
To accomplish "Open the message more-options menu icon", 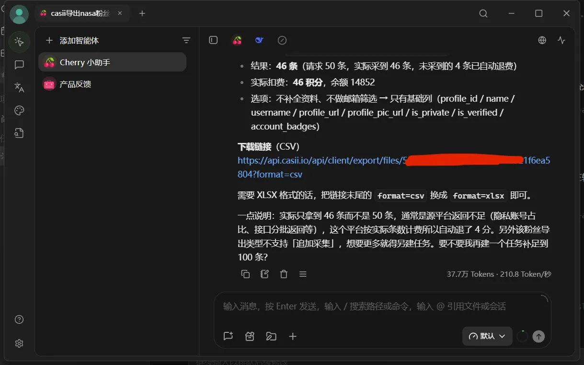I will click(303, 274).
